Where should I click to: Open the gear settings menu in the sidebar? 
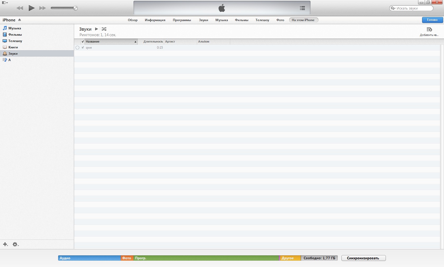pyautogui.click(x=16, y=245)
